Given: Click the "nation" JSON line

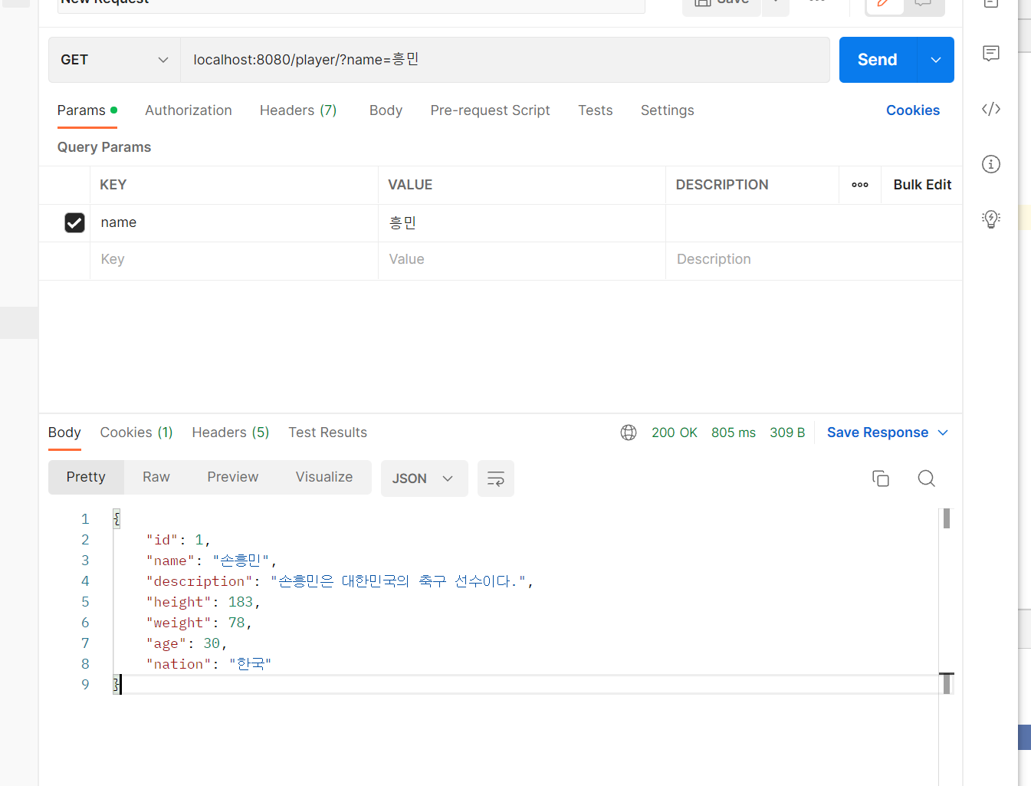Looking at the screenshot, I should click(208, 664).
